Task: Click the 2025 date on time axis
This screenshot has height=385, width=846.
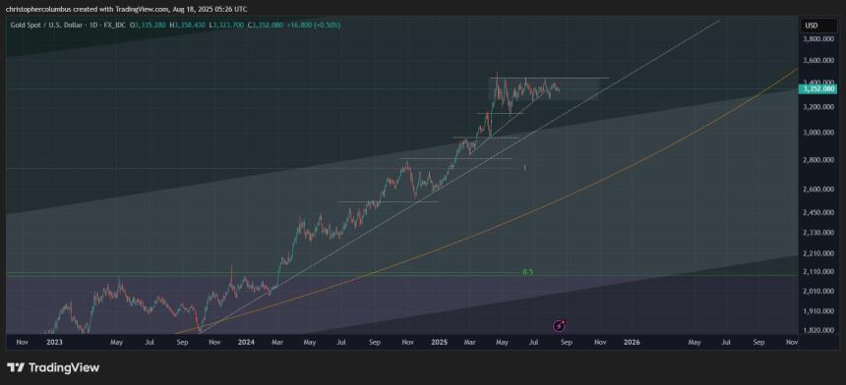Action: (x=439, y=342)
